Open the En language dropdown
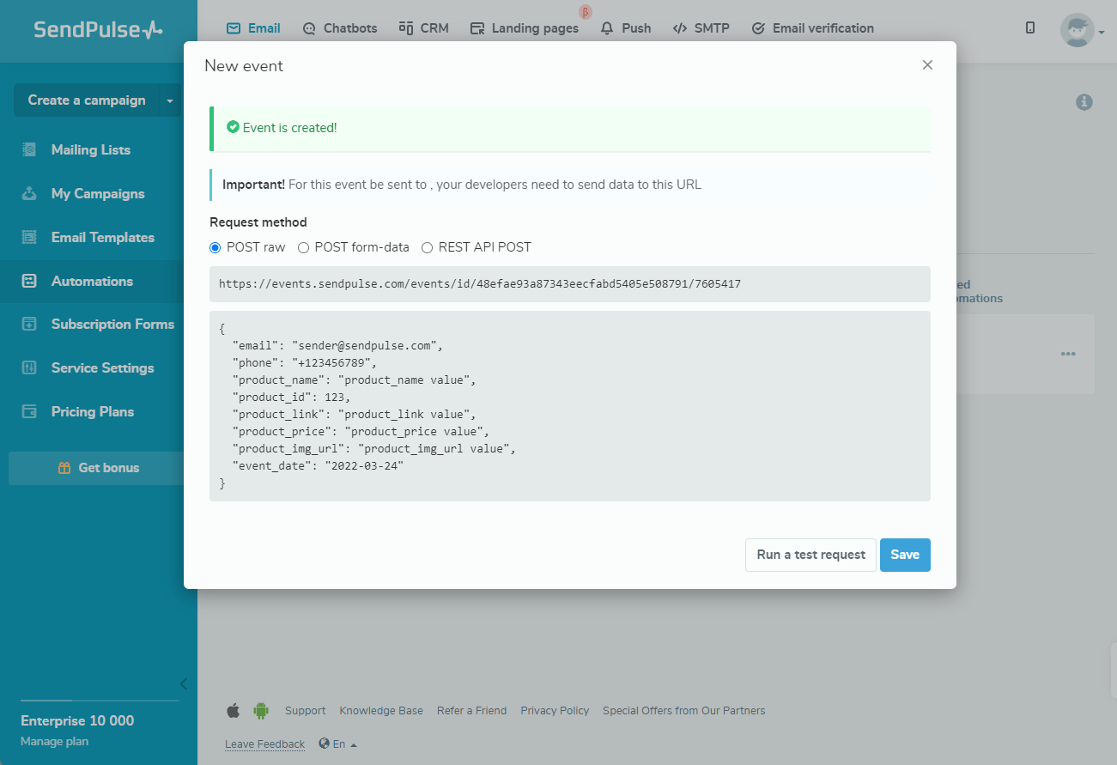This screenshot has width=1117, height=765. pyautogui.click(x=338, y=744)
